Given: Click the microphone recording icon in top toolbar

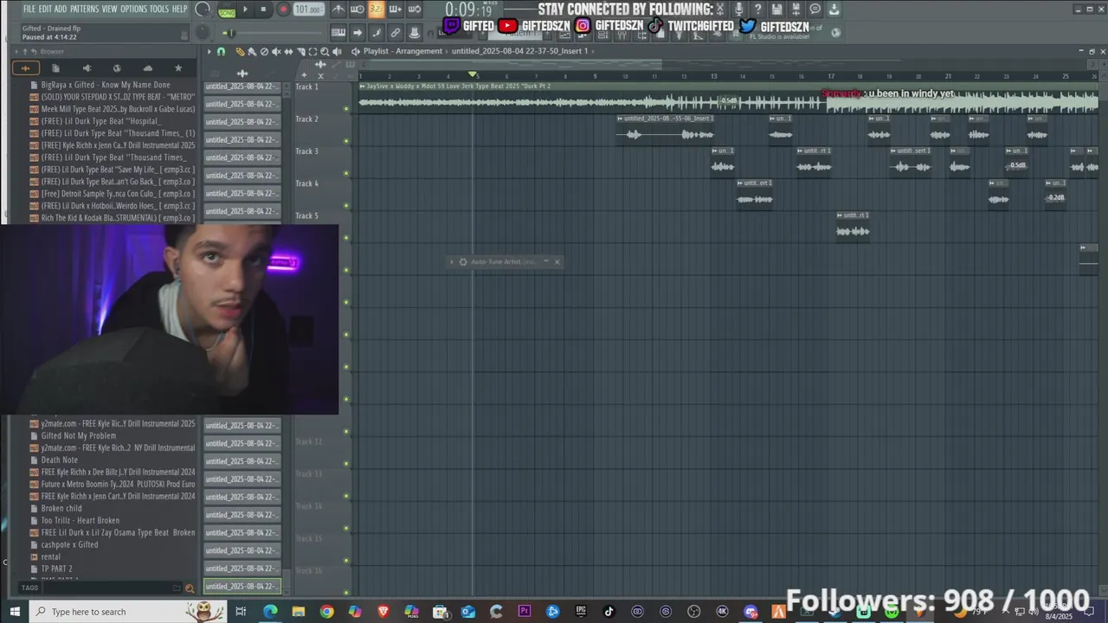Looking at the screenshot, I should [x=738, y=10].
